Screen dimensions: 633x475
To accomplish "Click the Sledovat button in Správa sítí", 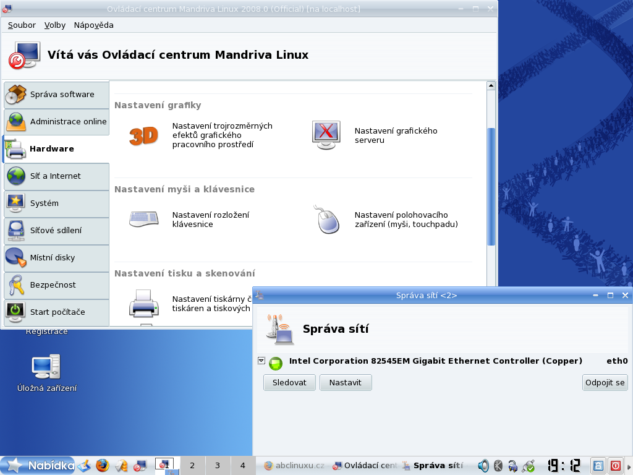I will point(289,382).
